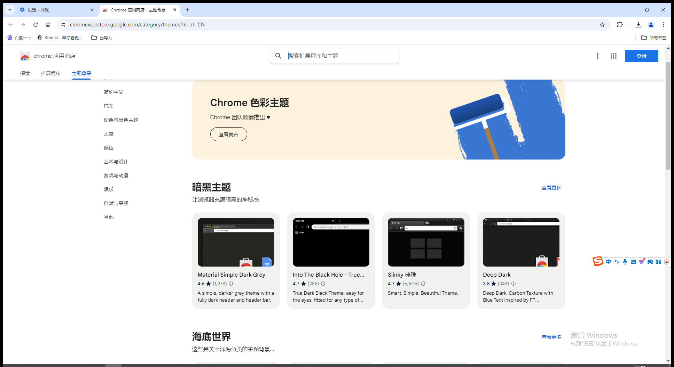
Task: Choose the 娱乐 category
Action: tap(109, 189)
